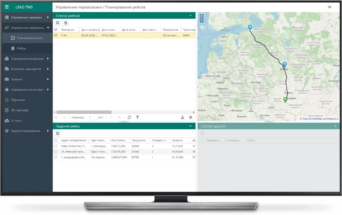The image size is (342, 215).
Task: Open the hamburger menu beside LEAD TMS
Action: [x=7, y=7]
